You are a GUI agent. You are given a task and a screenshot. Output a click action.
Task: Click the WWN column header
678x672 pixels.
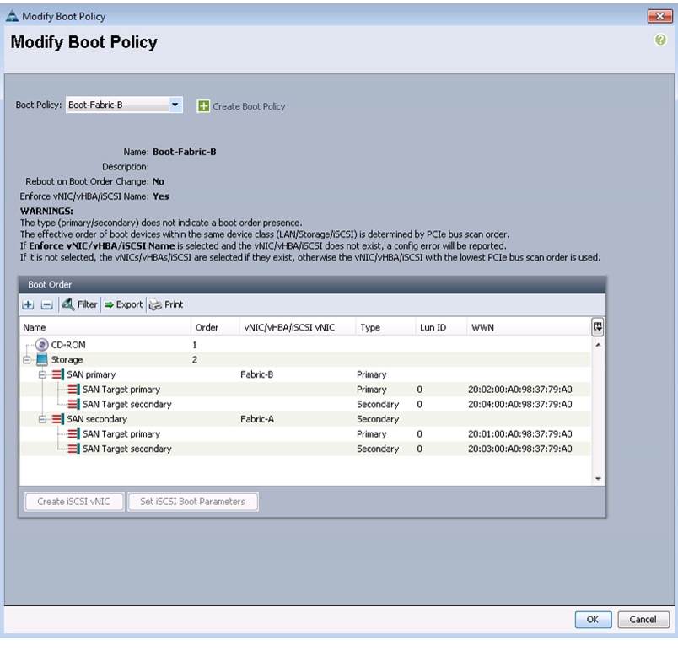pos(529,327)
